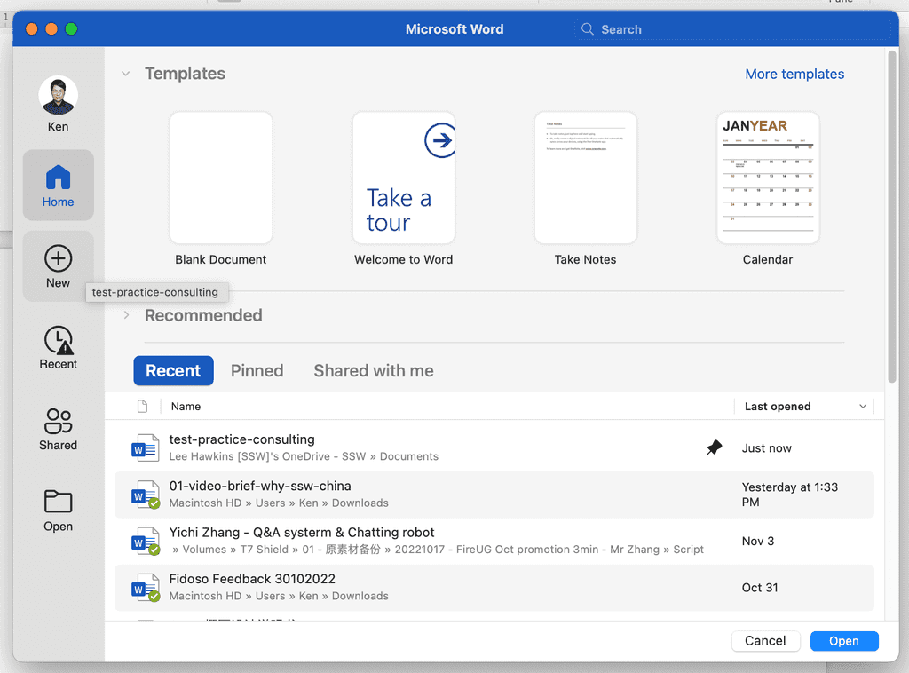Open More templates

(x=794, y=74)
